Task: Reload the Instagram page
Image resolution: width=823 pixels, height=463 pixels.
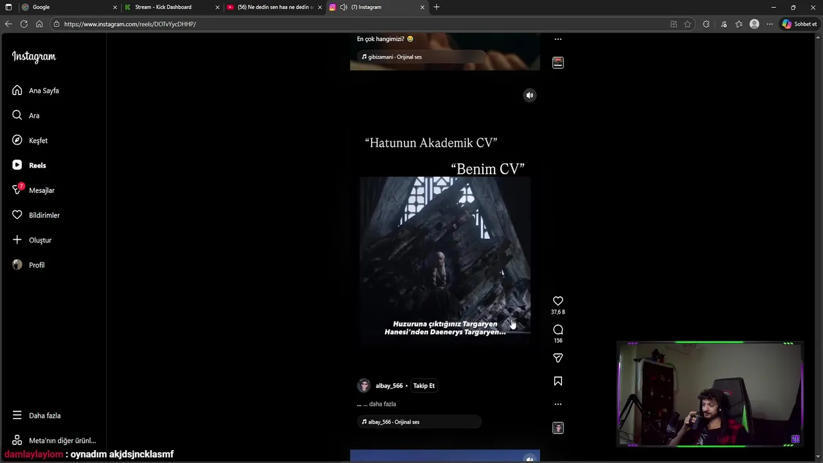Action: coord(24,24)
